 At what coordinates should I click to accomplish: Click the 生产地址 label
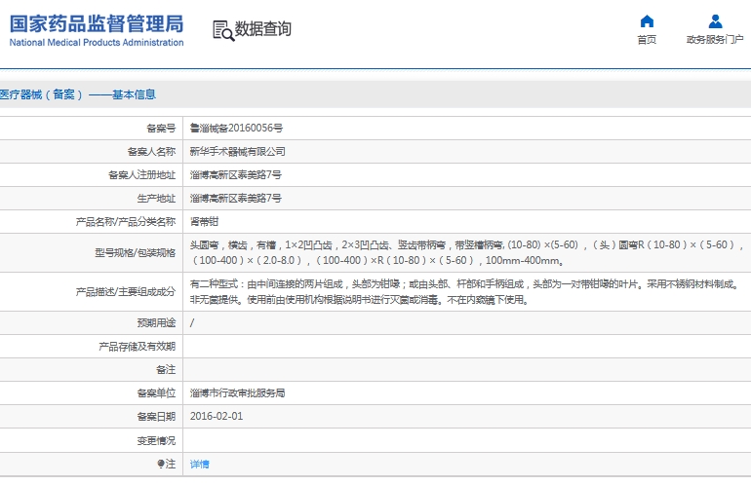156,199
